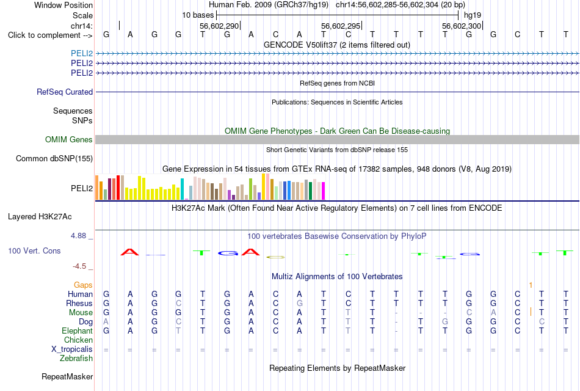Click 'Repeating Elements by RepeatMasker' title

(x=337, y=368)
